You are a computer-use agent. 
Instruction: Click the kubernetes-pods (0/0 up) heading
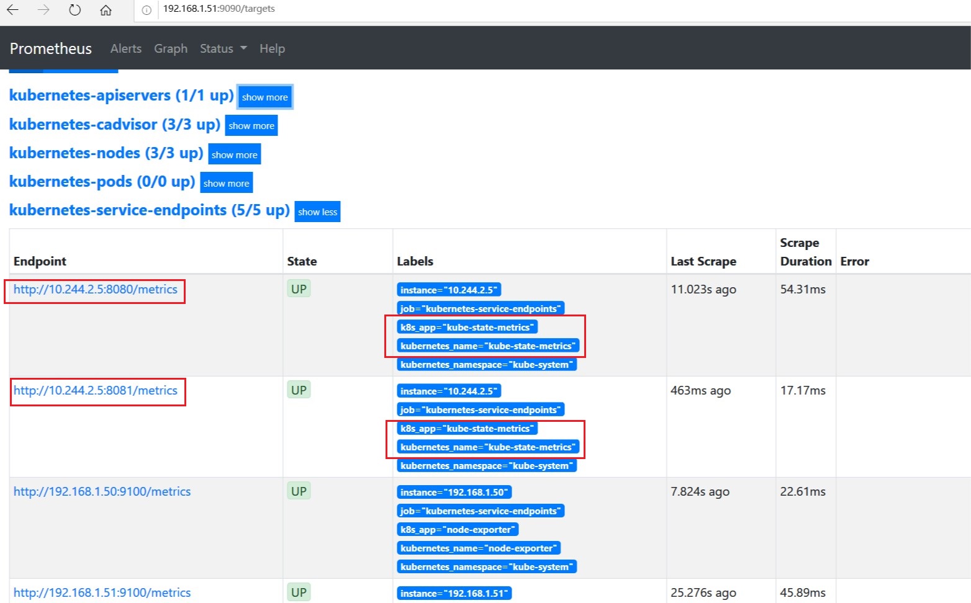tap(102, 182)
